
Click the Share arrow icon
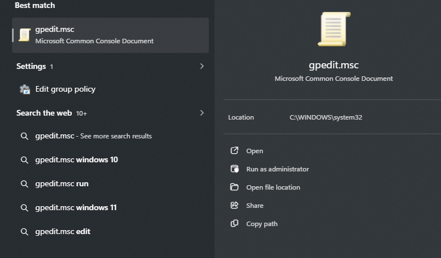[234, 205]
